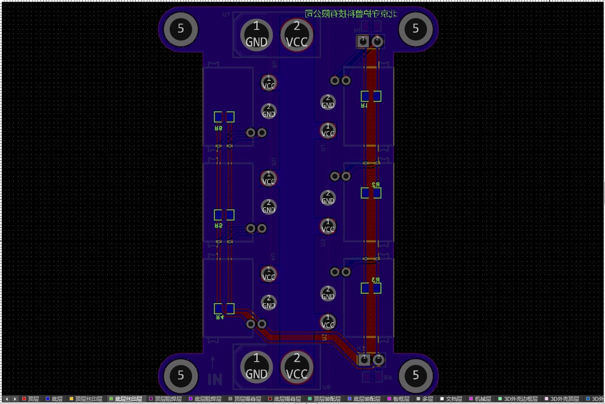
Task: Click the square pad of header H1
Action: 363,42
